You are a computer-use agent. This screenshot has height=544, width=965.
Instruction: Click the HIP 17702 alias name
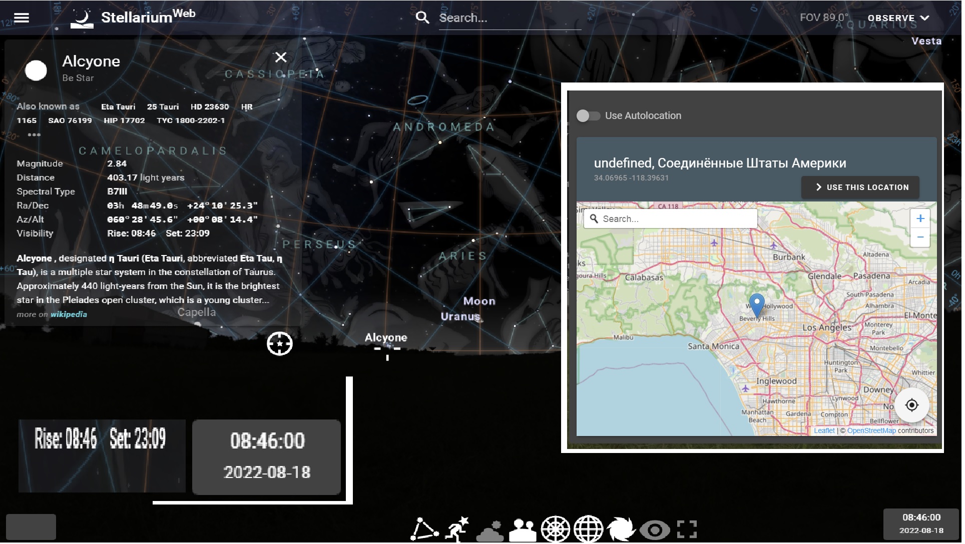(x=124, y=120)
